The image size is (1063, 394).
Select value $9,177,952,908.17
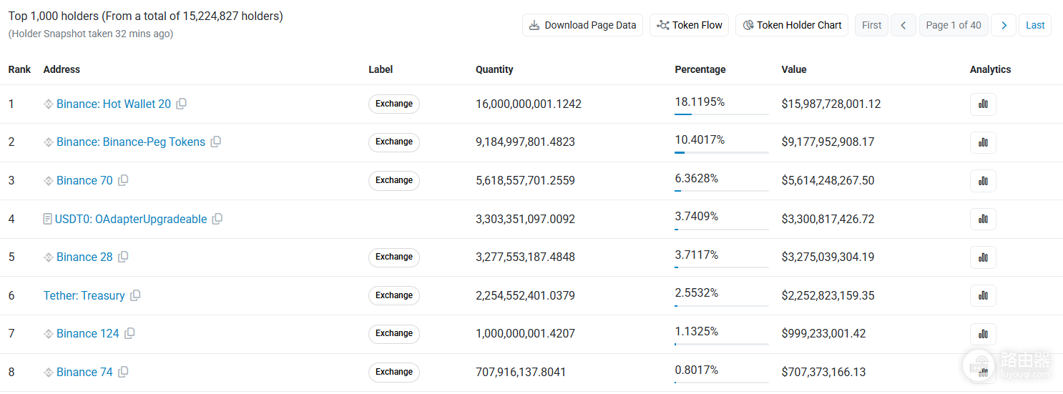coord(828,142)
